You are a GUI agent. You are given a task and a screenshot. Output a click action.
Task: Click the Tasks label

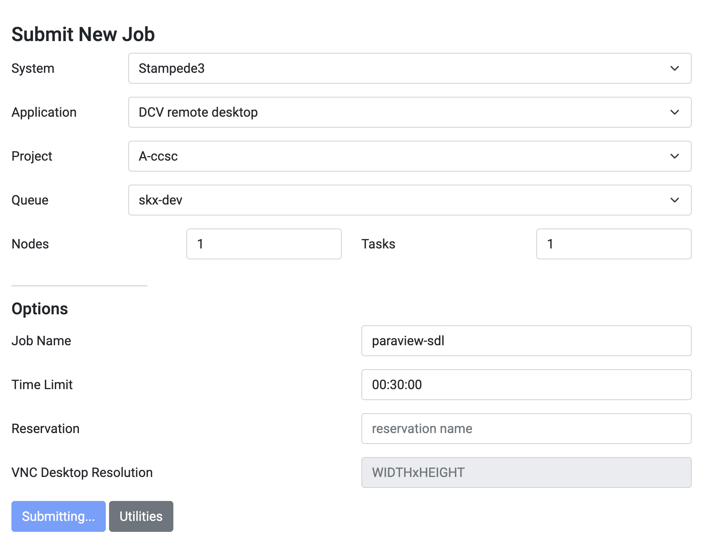[378, 244]
